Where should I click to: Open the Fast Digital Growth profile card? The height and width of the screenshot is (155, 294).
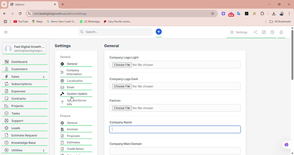pyautogui.click(x=24, y=48)
